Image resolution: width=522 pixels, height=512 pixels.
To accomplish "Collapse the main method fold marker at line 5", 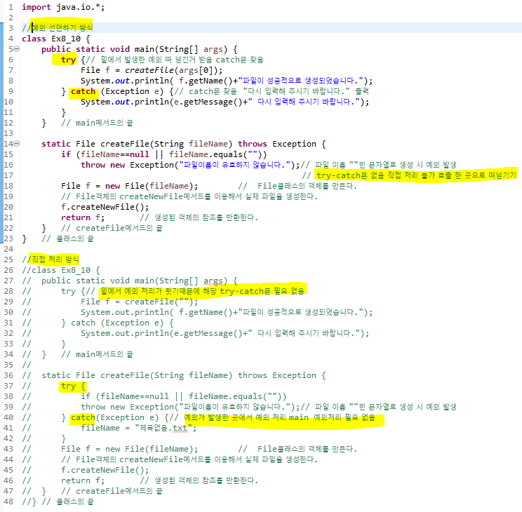I will coord(17,49).
